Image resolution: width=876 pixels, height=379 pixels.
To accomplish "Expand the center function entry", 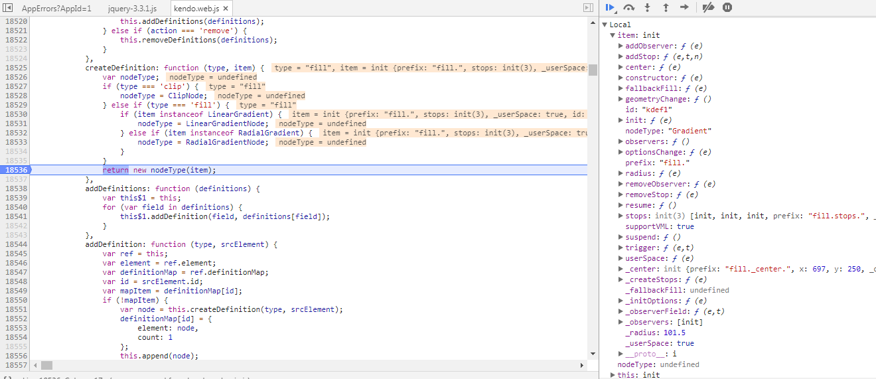I will coord(620,67).
